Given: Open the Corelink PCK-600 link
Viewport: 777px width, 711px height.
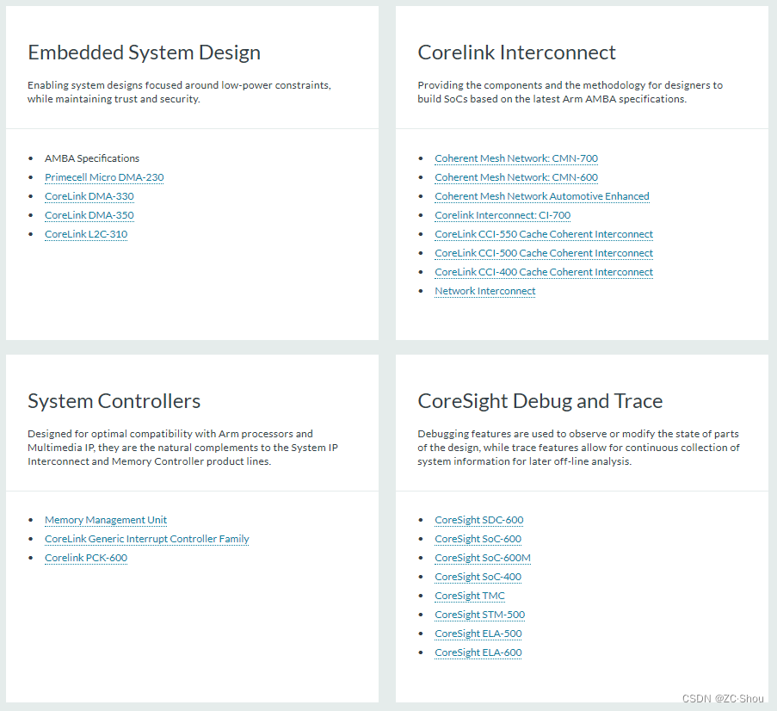Looking at the screenshot, I should coord(86,558).
